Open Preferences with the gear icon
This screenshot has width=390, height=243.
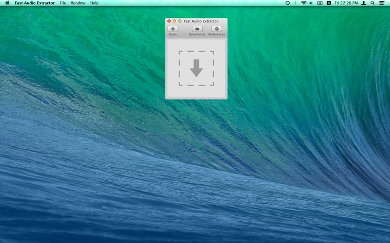(216, 29)
